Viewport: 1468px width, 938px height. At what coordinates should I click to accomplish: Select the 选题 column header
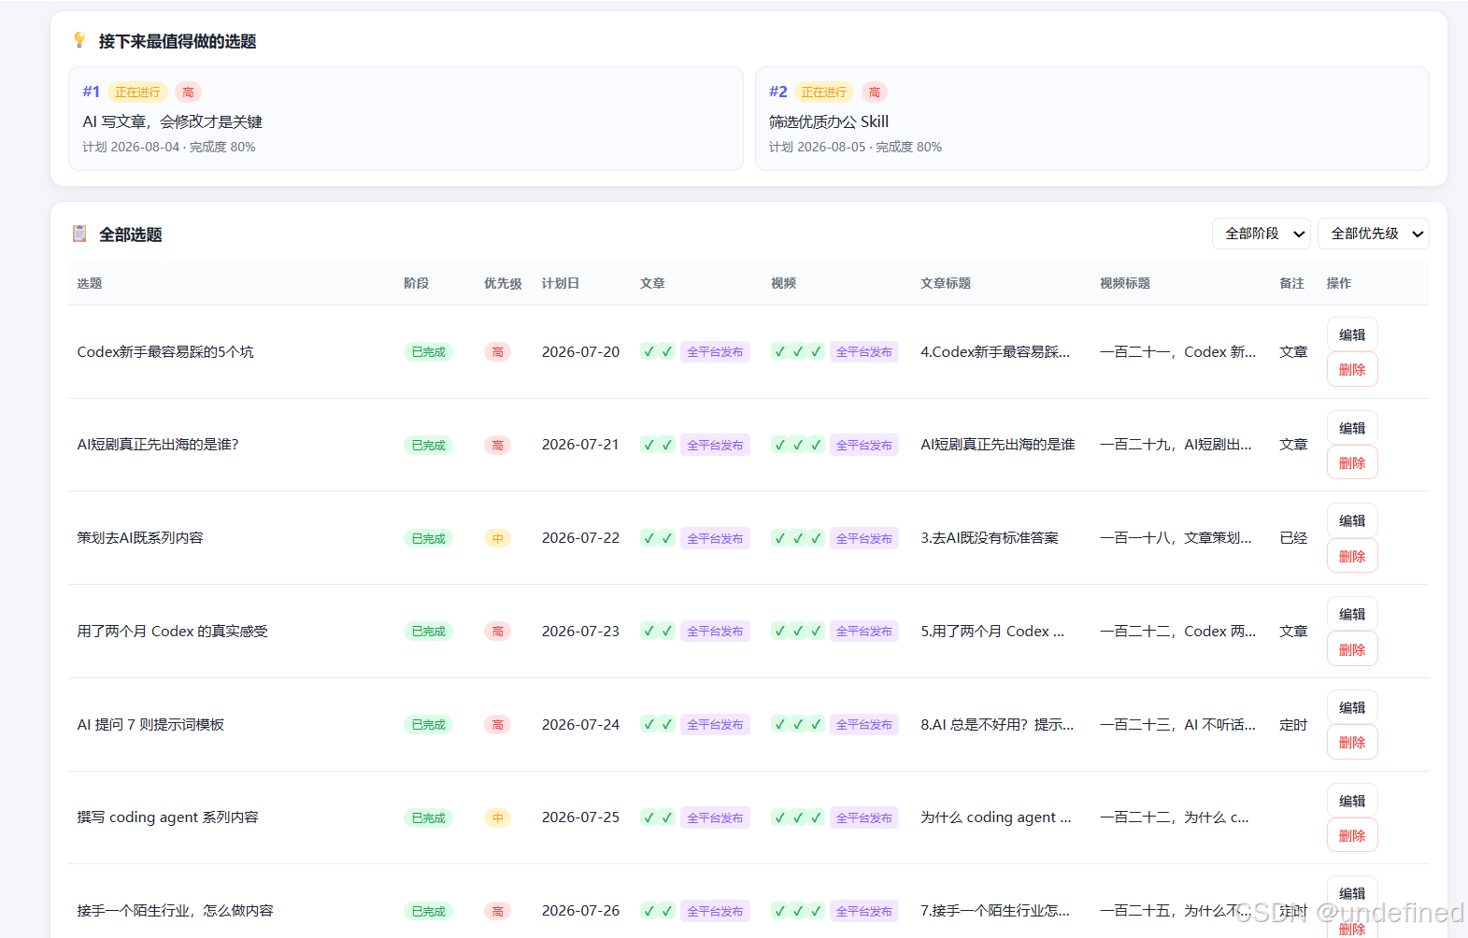click(90, 283)
